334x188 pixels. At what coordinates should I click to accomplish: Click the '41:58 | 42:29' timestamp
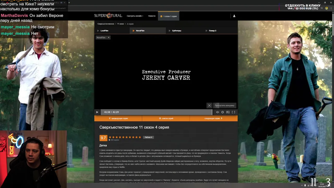(x=111, y=112)
